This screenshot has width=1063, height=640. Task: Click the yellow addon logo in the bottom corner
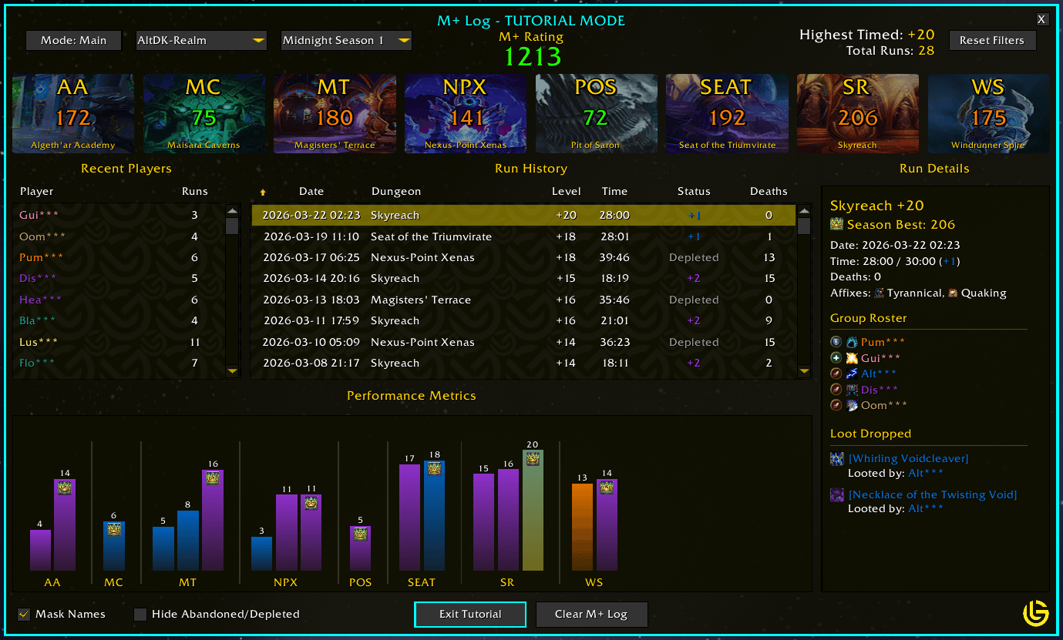click(x=1035, y=613)
